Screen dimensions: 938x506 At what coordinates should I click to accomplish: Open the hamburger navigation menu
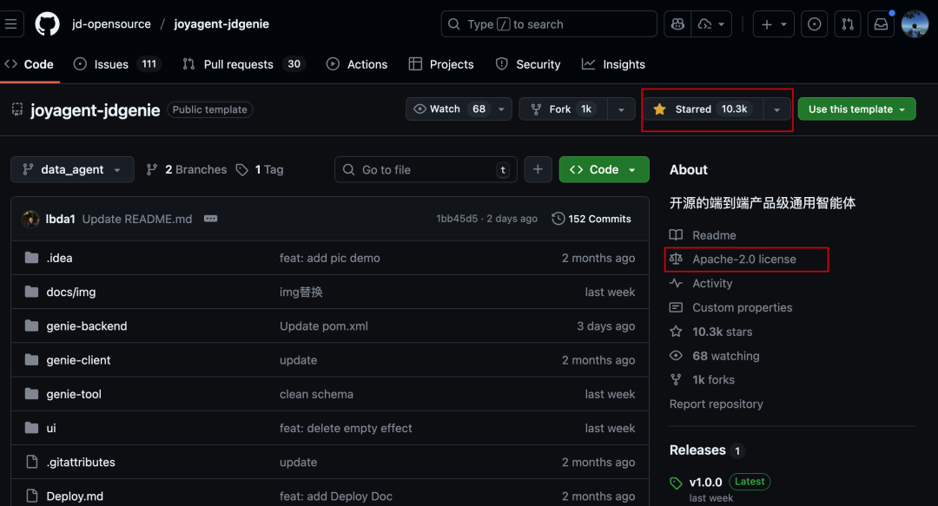pyautogui.click(x=10, y=24)
